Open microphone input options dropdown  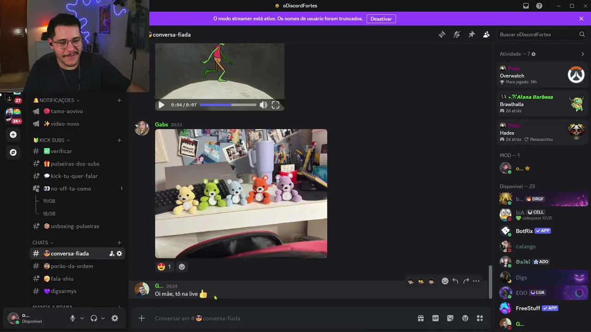click(82, 318)
